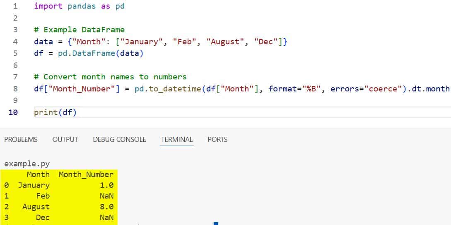Click line number 1 in the gutter
The width and height of the screenshot is (451, 225).
pyautogui.click(x=15, y=6)
